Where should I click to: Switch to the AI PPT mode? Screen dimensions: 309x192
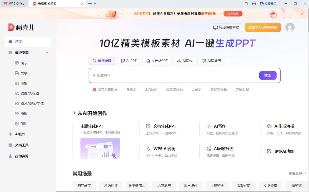point(128,61)
